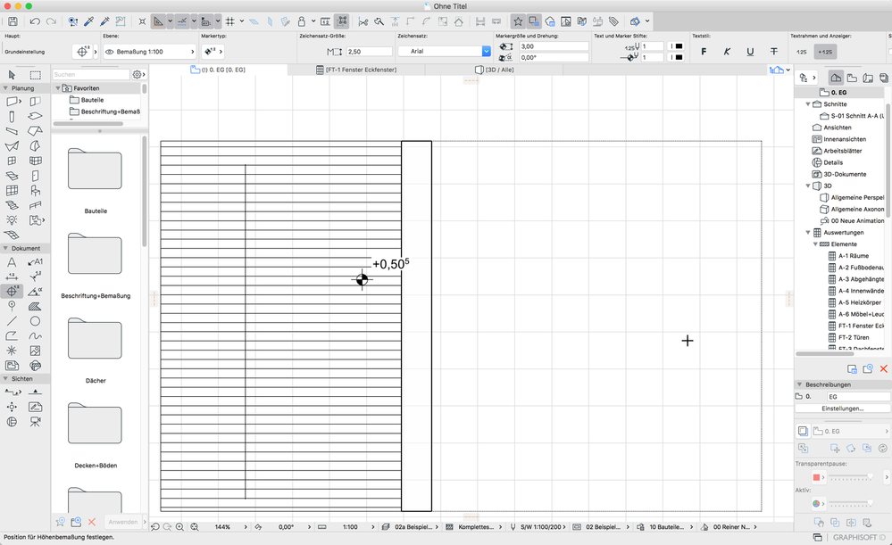Select the Spline tool
The width and height of the screenshot is (892, 545).
click(36, 336)
